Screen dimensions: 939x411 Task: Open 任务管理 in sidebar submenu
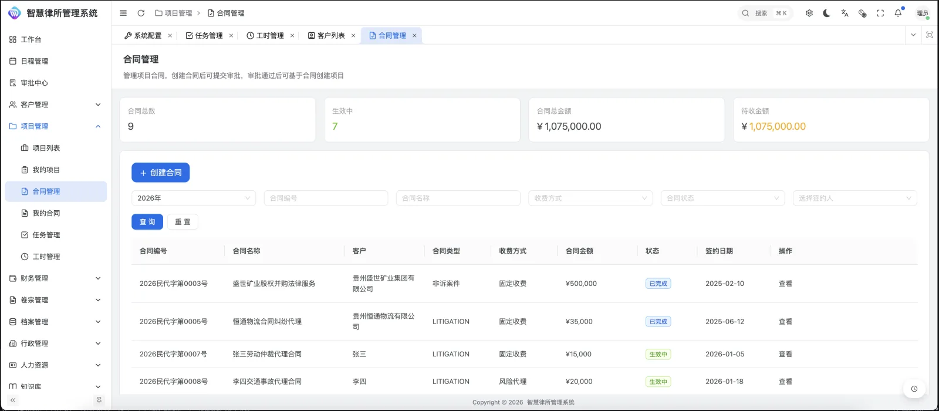tap(56, 235)
